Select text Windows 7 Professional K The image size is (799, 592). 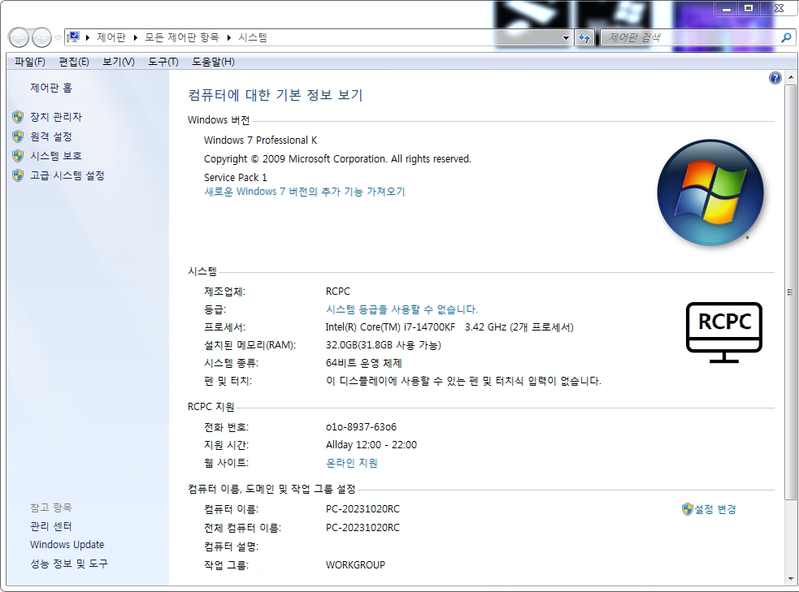click(x=260, y=140)
